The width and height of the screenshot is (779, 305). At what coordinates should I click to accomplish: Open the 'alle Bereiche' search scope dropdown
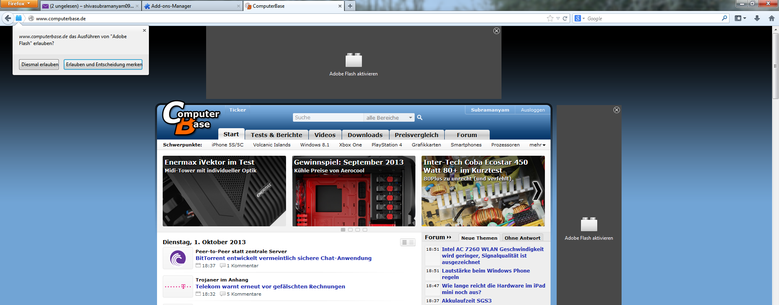pyautogui.click(x=389, y=118)
